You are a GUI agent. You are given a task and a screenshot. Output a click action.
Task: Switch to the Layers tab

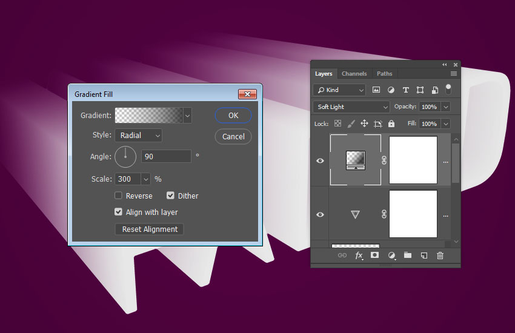[x=324, y=73]
